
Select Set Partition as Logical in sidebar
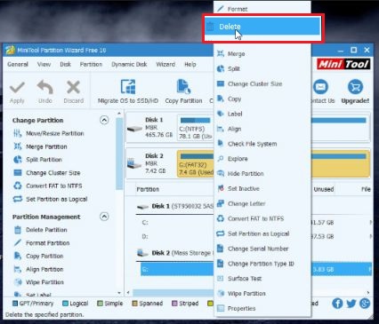click(50, 199)
